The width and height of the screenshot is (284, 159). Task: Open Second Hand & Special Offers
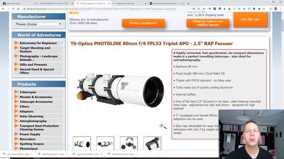[37, 71]
